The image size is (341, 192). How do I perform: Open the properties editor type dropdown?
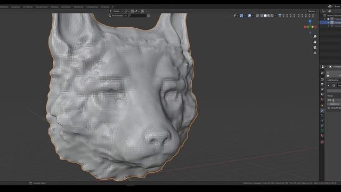pos(323,67)
